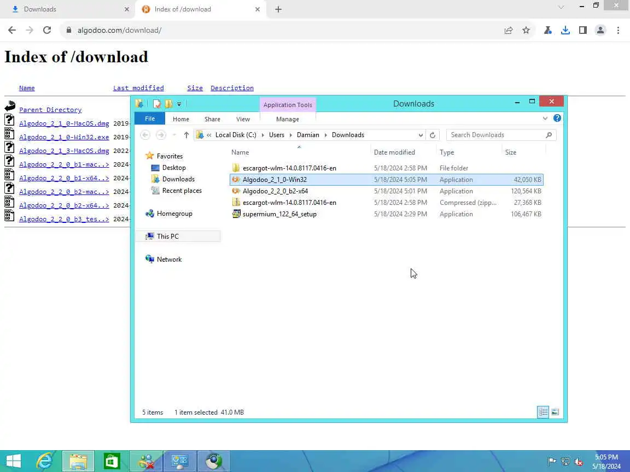Viewport: 630px width, 472px height.
Task: Sort files by Date modified column
Action: pyautogui.click(x=394, y=152)
